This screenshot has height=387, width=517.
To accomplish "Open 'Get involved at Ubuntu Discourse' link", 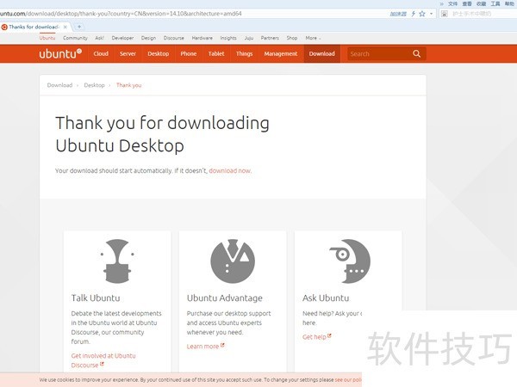I will pos(103,360).
